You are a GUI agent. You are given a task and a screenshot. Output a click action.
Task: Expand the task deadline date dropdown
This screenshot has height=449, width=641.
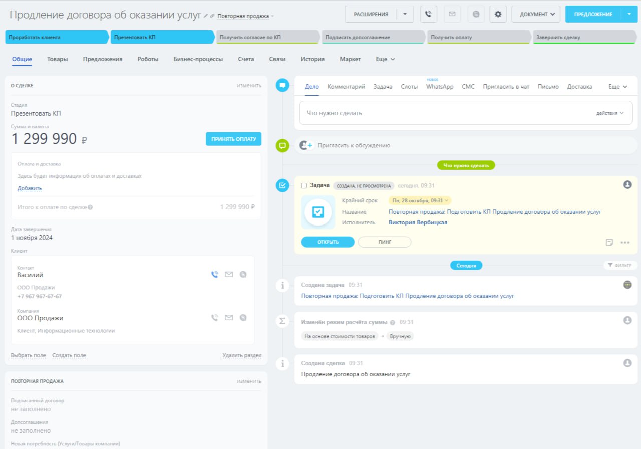point(420,200)
